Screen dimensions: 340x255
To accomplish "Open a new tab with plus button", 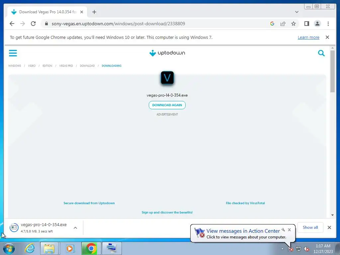I will 94,12.
